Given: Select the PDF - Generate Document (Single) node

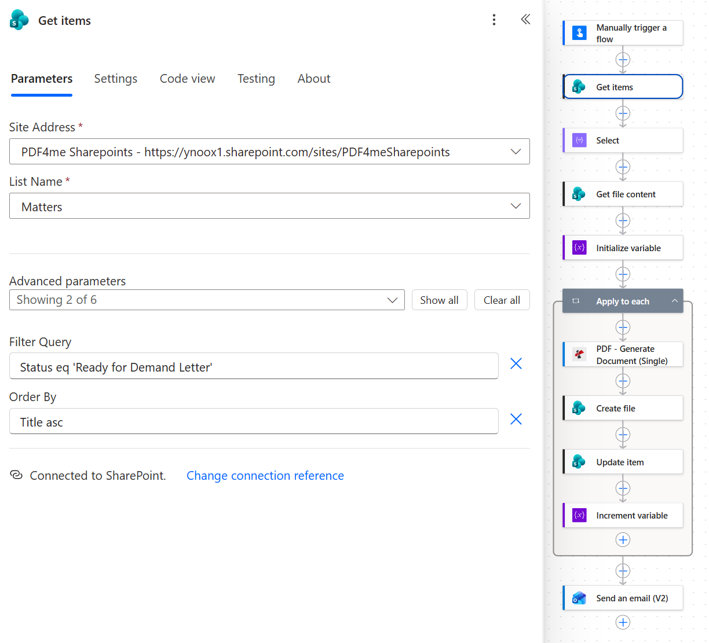Looking at the screenshot, I should pos(623,354).
